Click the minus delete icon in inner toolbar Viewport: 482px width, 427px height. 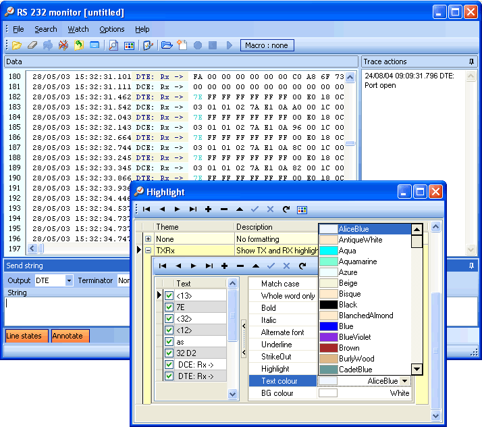pos(240,266)
